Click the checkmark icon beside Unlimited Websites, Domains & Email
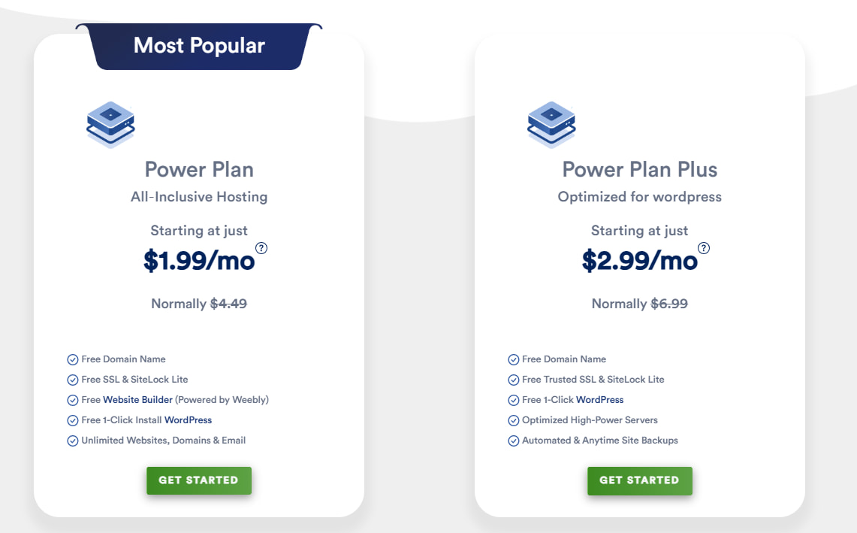 (x=73, y=441)
